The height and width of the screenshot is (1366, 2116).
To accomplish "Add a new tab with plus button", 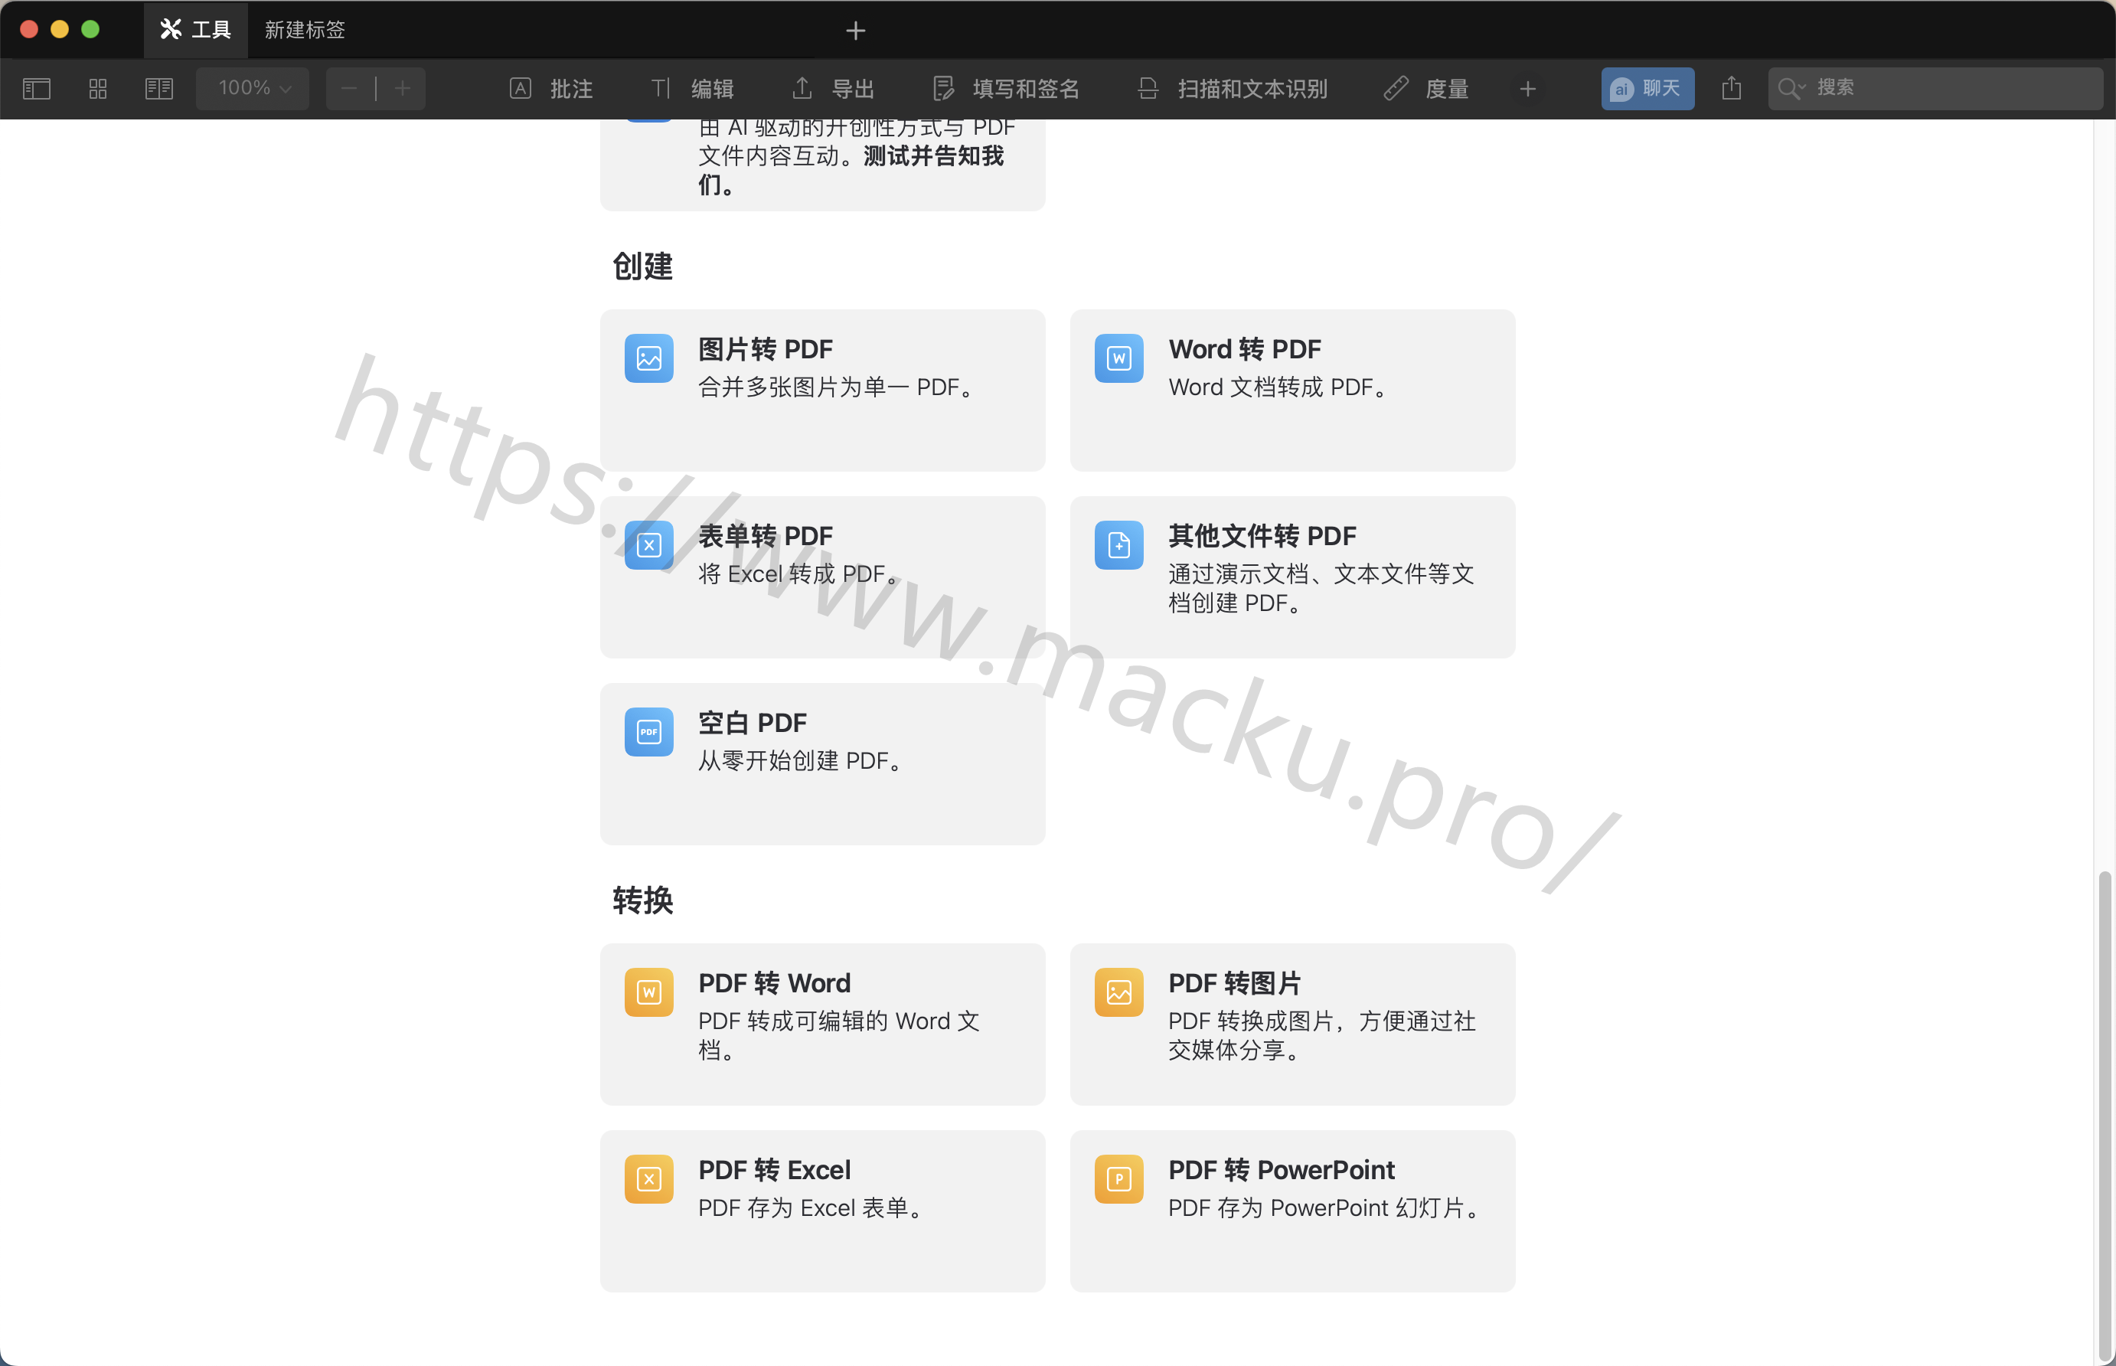I will coord(855,31).
